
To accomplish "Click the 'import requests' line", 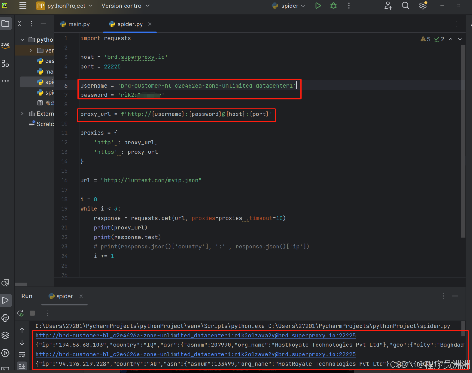I will pos(106,38).
